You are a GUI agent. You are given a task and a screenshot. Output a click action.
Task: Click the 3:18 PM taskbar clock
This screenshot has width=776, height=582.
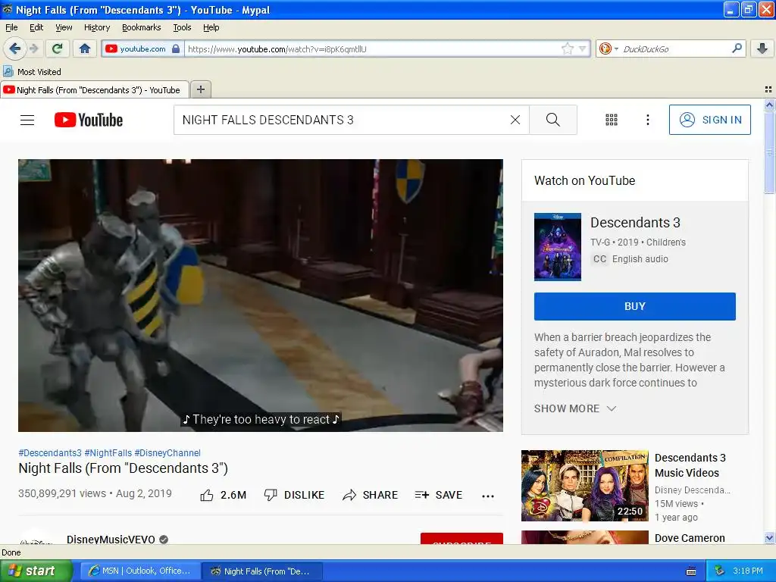pyautogui.click(x=747, y=571)
